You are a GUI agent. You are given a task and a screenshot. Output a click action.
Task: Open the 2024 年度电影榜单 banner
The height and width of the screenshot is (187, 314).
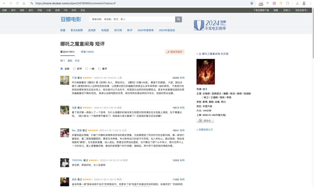[x=210, y=25]
